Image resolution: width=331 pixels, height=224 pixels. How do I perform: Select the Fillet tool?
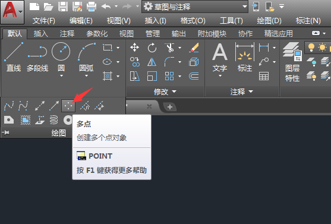tap(169, 62)
